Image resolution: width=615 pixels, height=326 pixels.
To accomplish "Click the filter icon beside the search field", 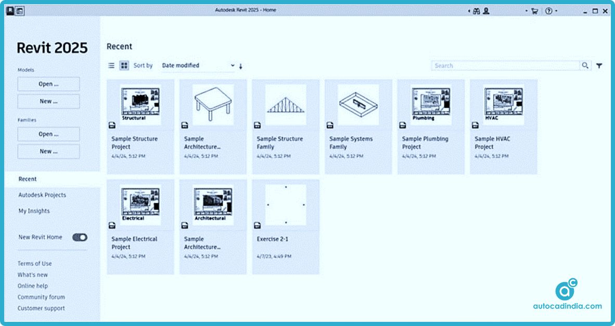I will 600,65.
